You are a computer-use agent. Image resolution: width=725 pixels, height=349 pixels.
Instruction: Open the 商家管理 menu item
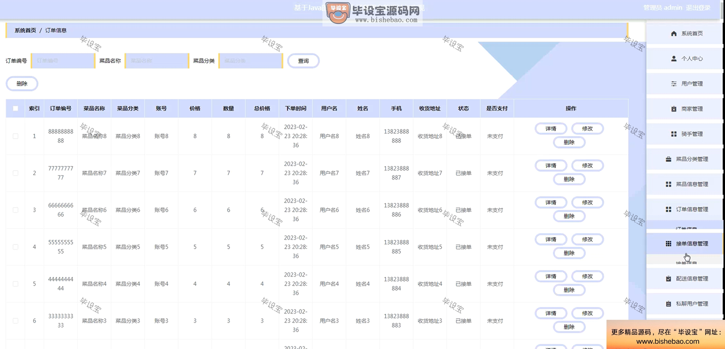pos(685,109)
